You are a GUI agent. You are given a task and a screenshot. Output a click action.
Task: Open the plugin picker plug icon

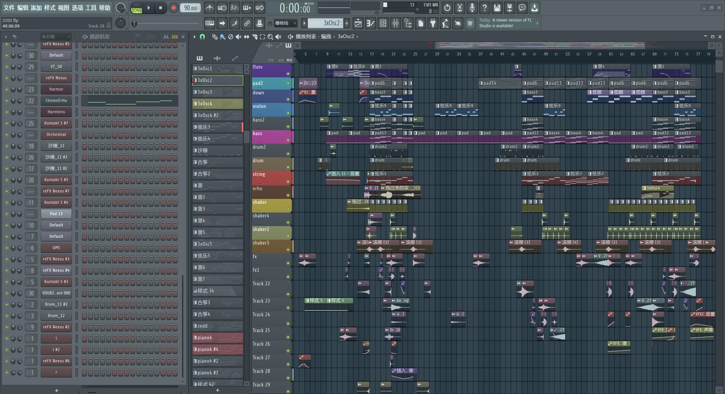433,23
